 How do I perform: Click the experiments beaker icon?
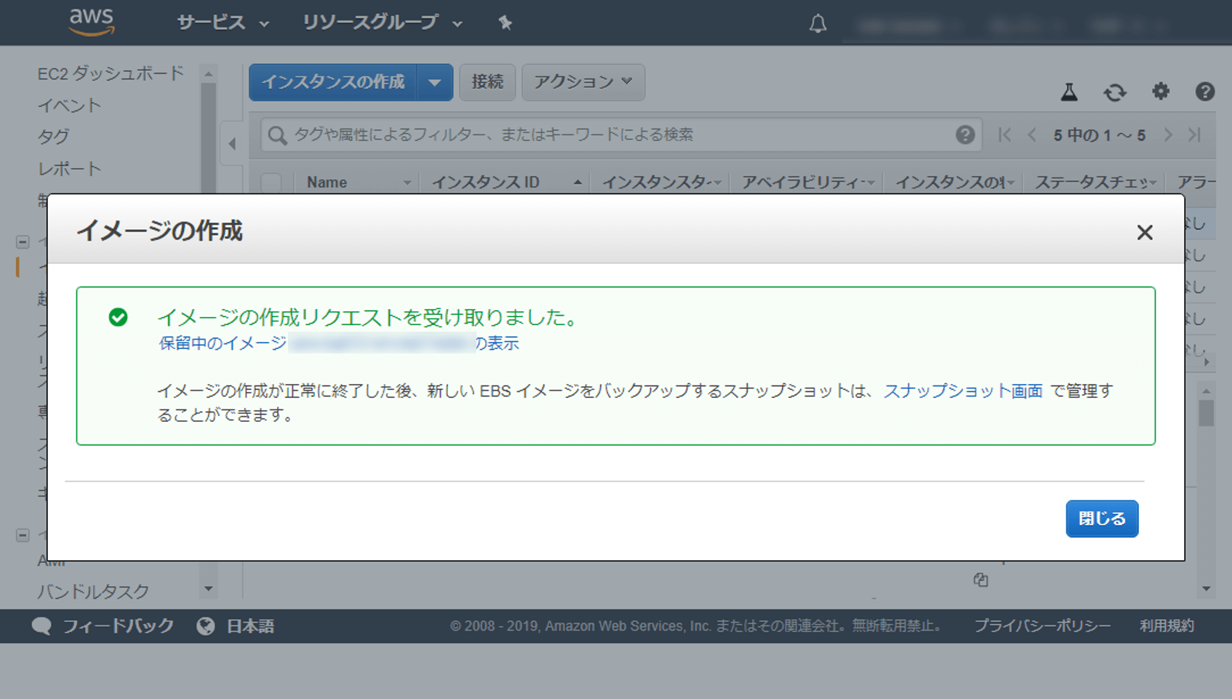click(1069, 92)
